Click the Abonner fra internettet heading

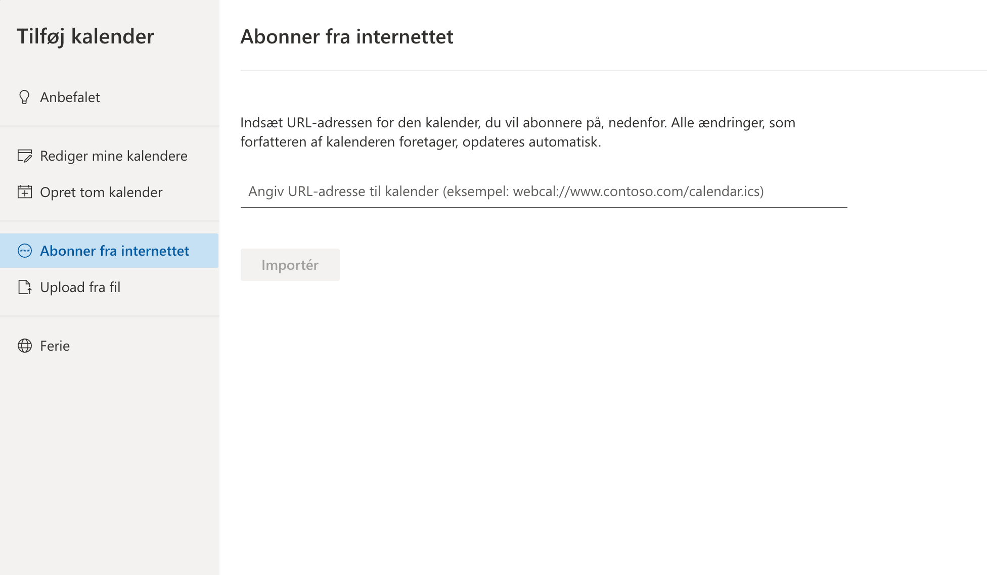347,36
